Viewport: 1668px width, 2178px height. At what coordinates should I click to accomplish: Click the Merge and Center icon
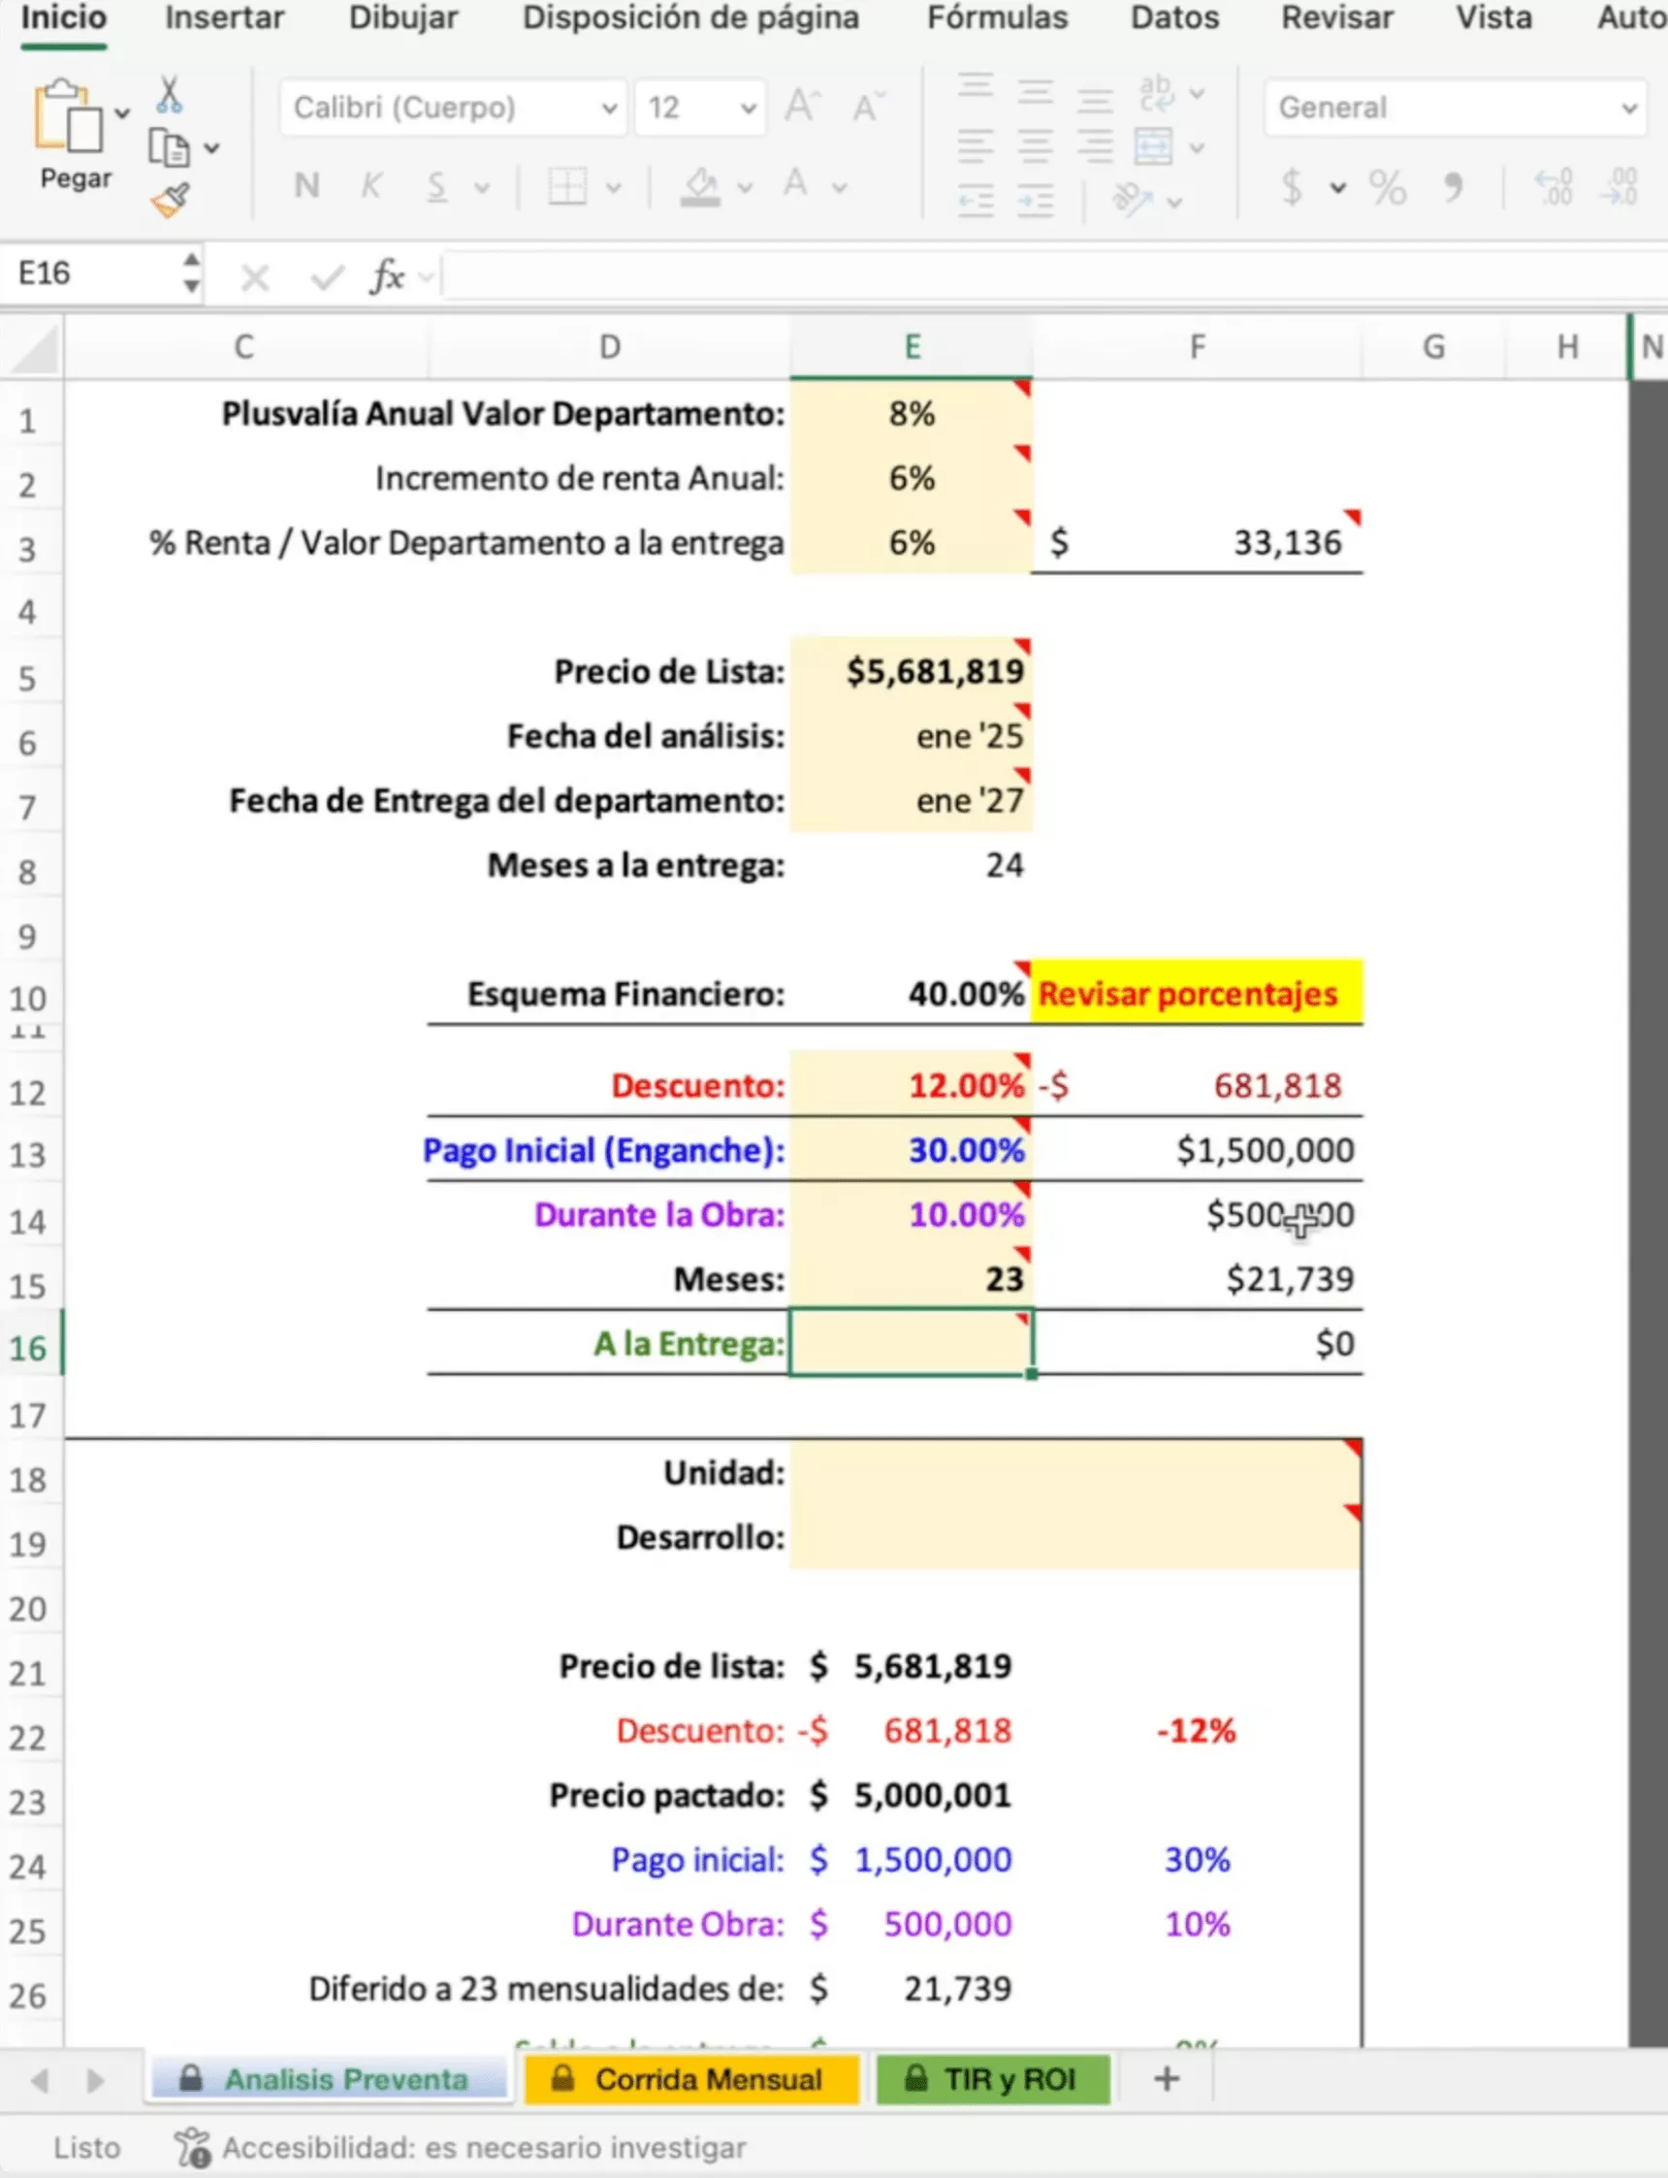click(1154, 147)
